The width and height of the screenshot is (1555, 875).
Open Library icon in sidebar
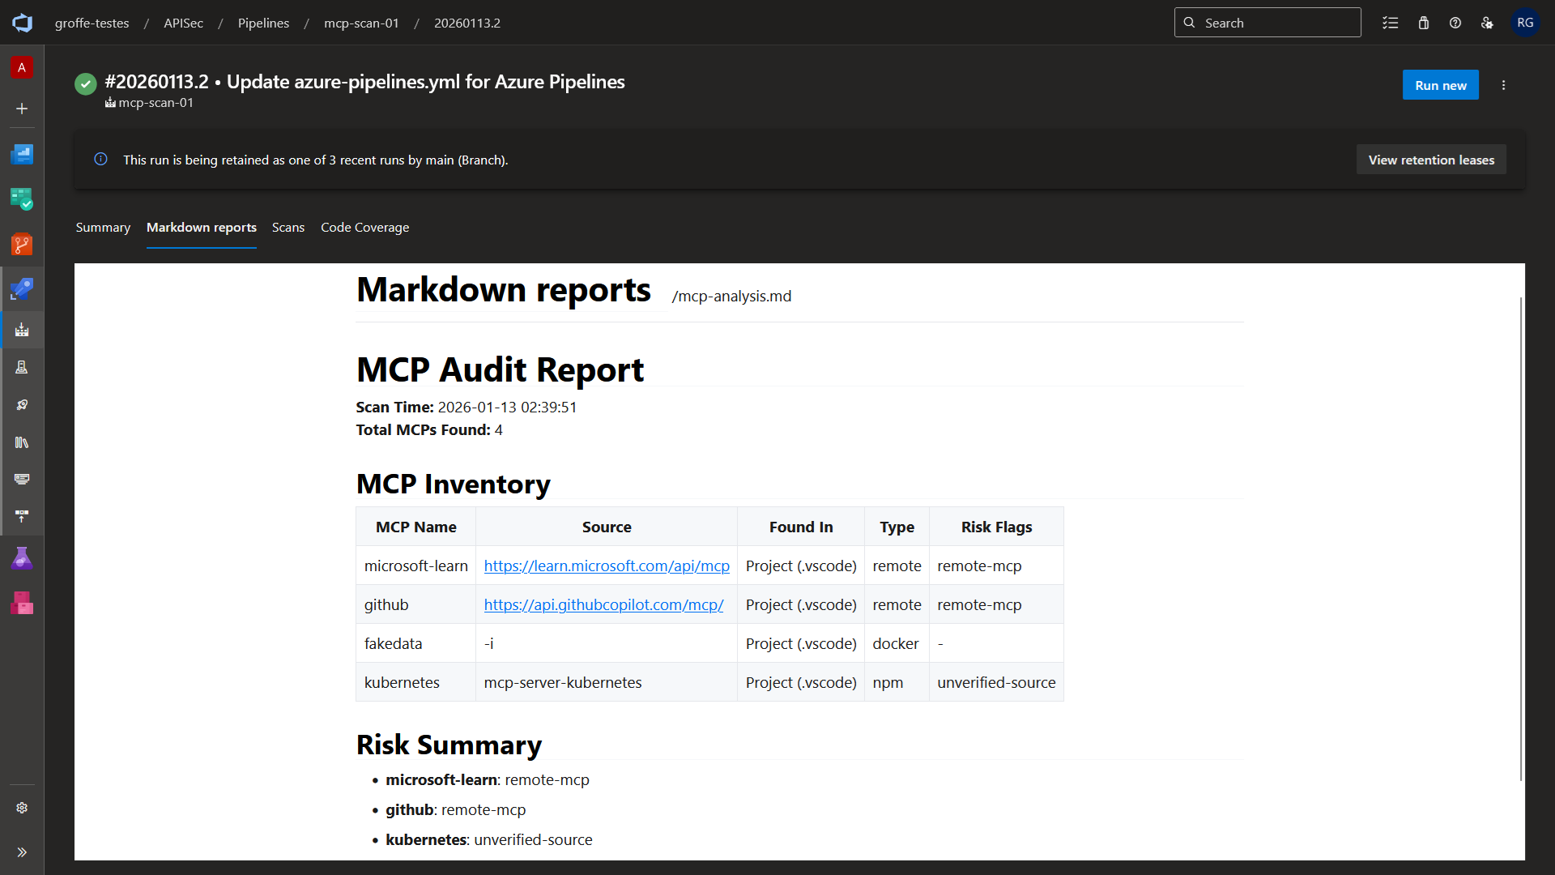point(22,442)
